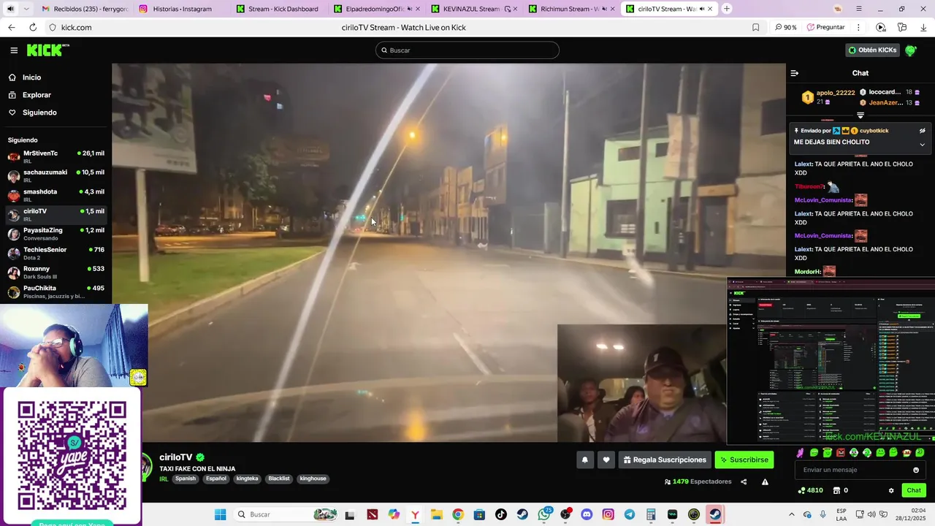Click the kingteka tag
The image size is (935, 526).
[x=248, y=479]
